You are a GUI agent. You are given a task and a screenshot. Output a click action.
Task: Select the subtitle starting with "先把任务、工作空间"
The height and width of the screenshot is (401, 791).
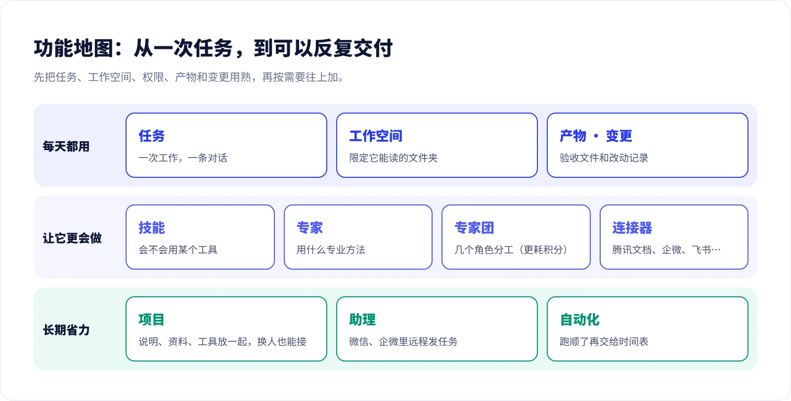(189, 77)
